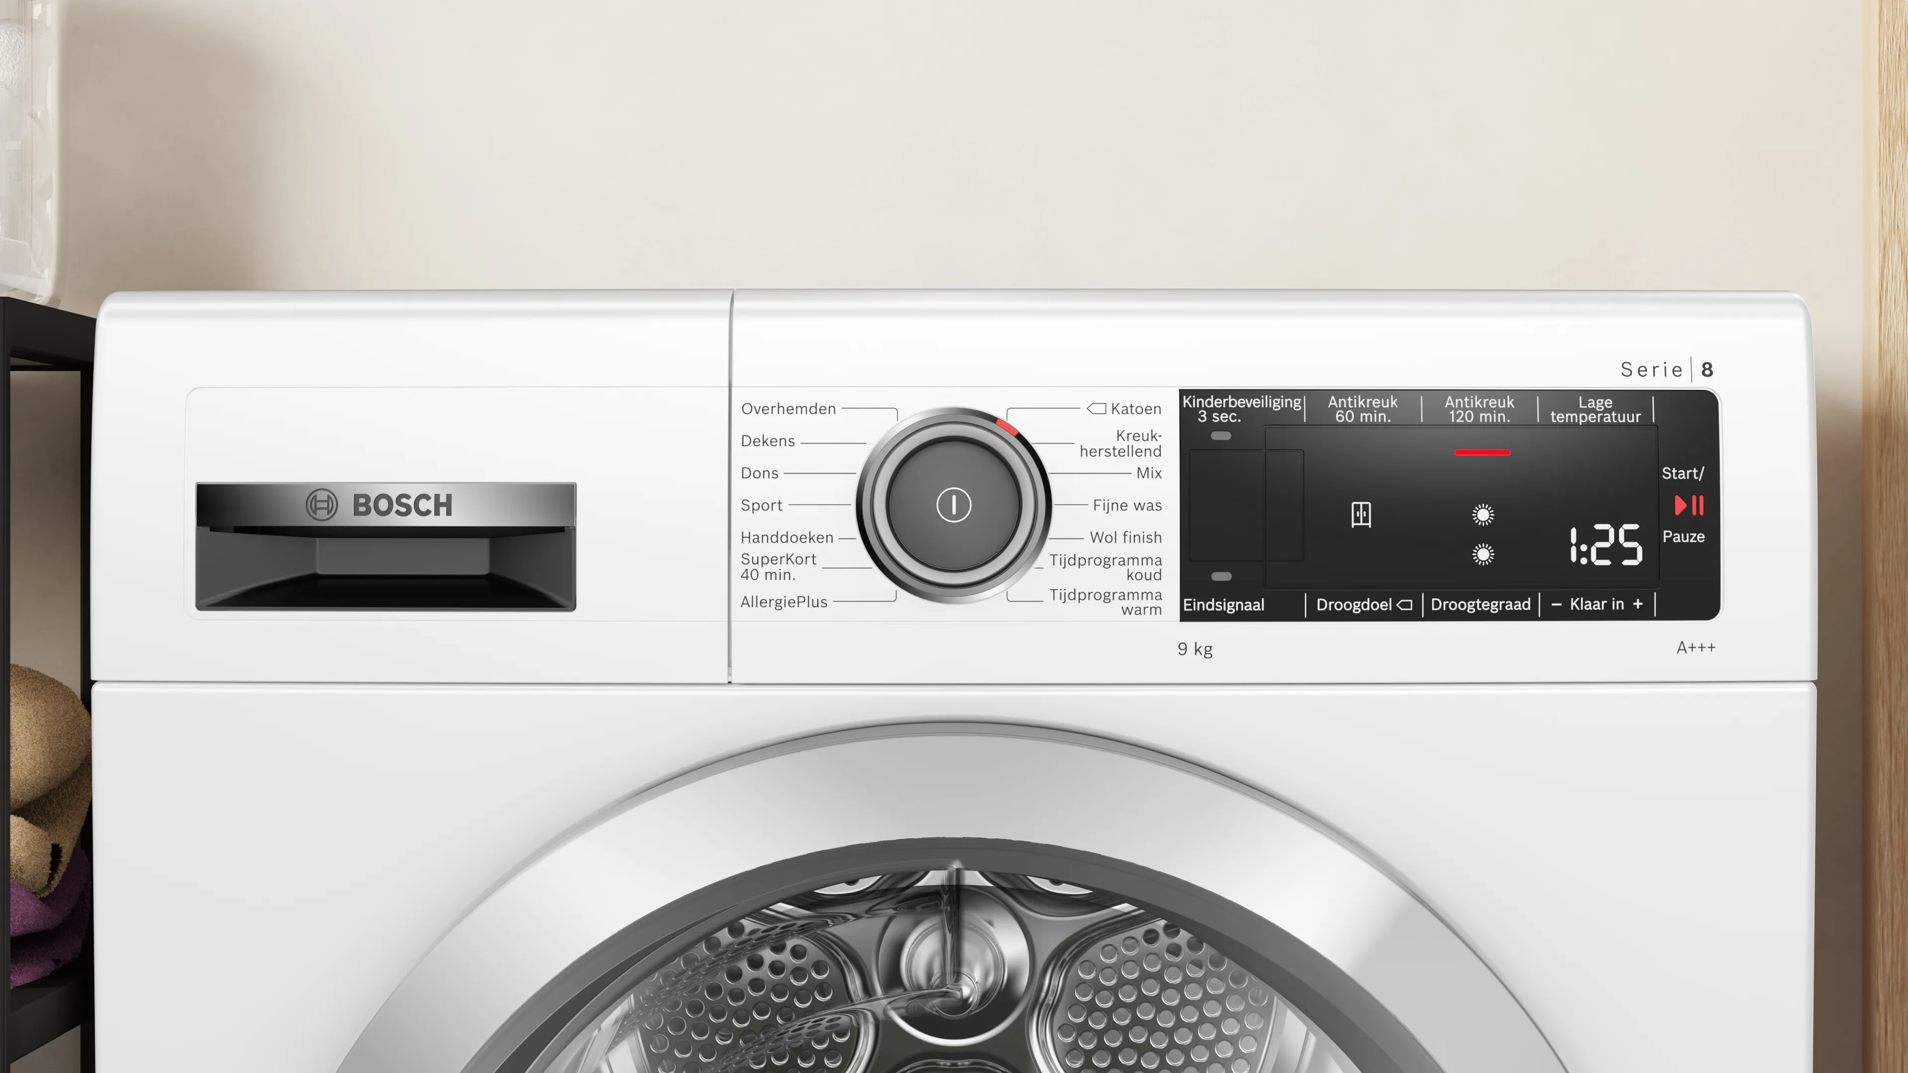Image resolution: width=1908 pixels, height=1073 pixels.
Task: Enable Antikreuk 120 min. option
Action: (x=1479, y=409)
